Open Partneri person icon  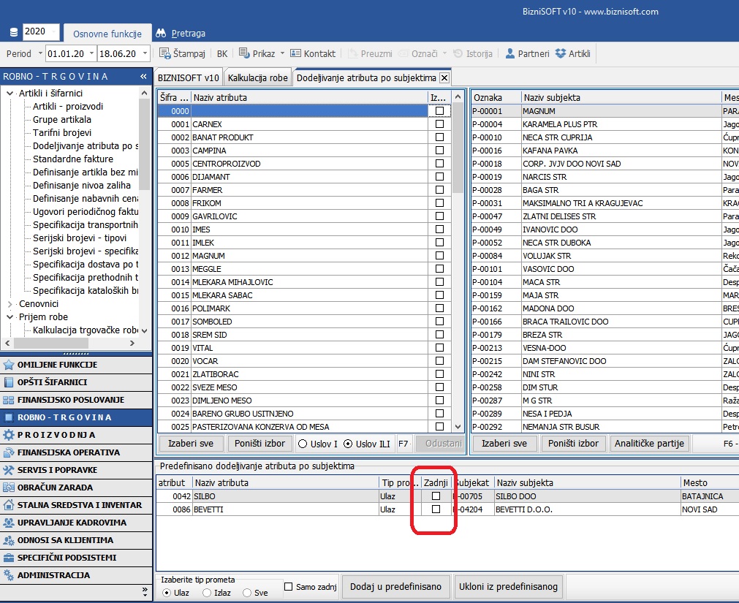(x=510, y=53)
